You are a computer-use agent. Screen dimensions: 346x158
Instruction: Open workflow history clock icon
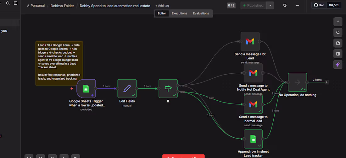click(285, 6)
